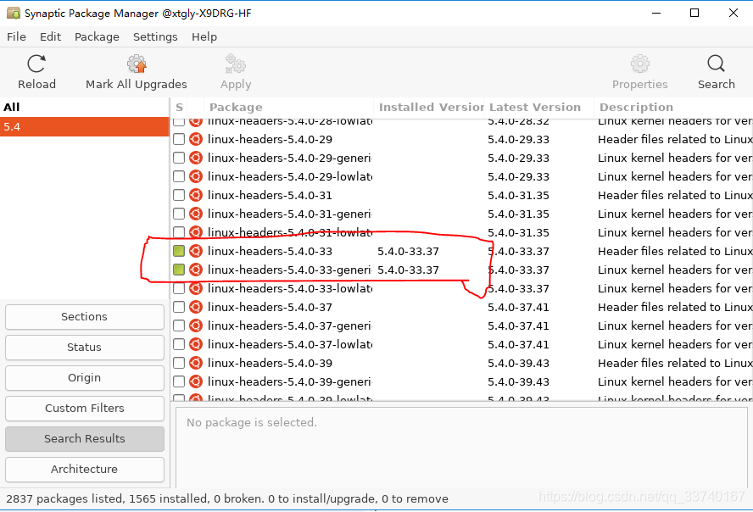
Task: Click the Reload toolbar icon
Action: tap(36, 64)
